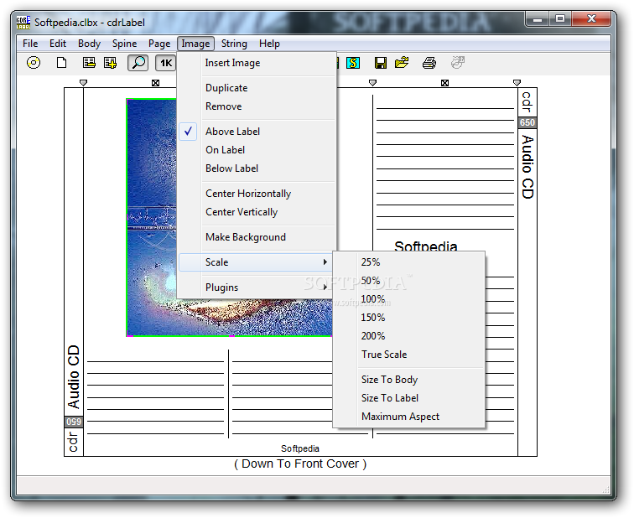Viewport: 634px width, 518px height.
Task: Click the label list toolbar icon
Action: click(x=89, y=63)
